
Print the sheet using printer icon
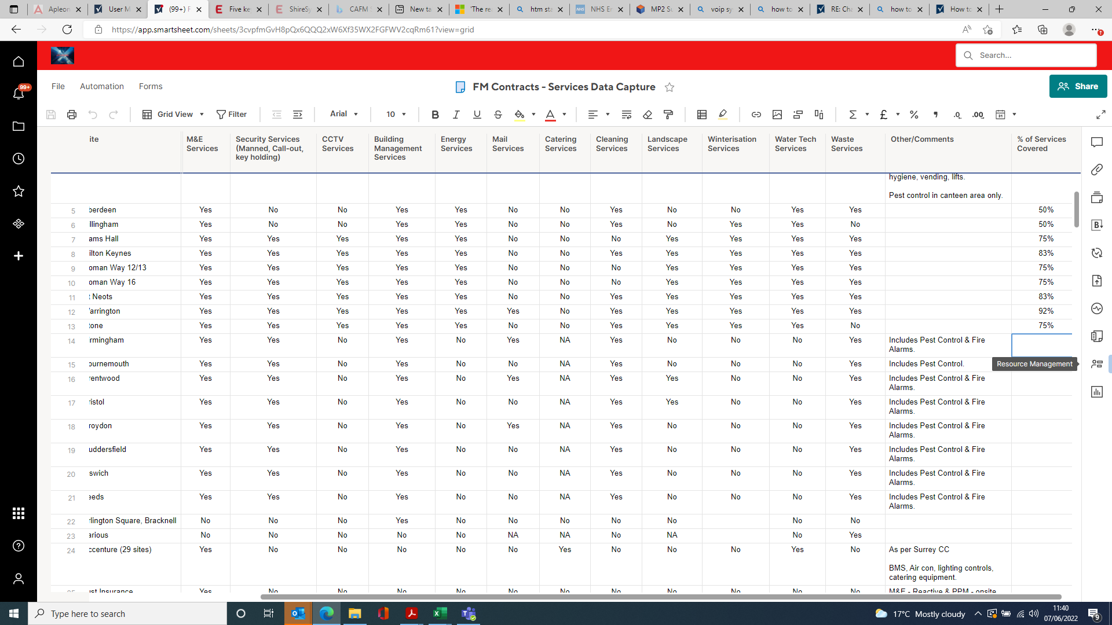point(72,115)
